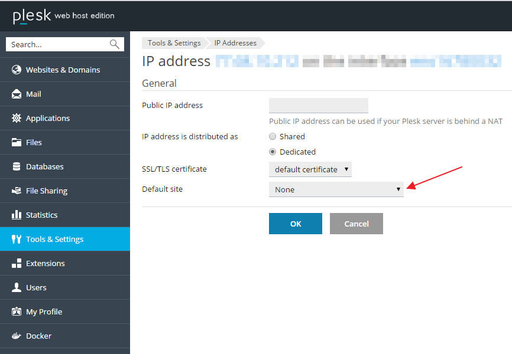Go to Tools & Settings breadcrumb
512x354 pixels.
(174, 43)
